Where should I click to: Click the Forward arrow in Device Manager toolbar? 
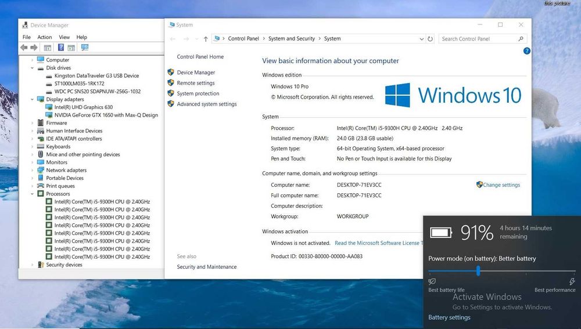coord(34,48)
